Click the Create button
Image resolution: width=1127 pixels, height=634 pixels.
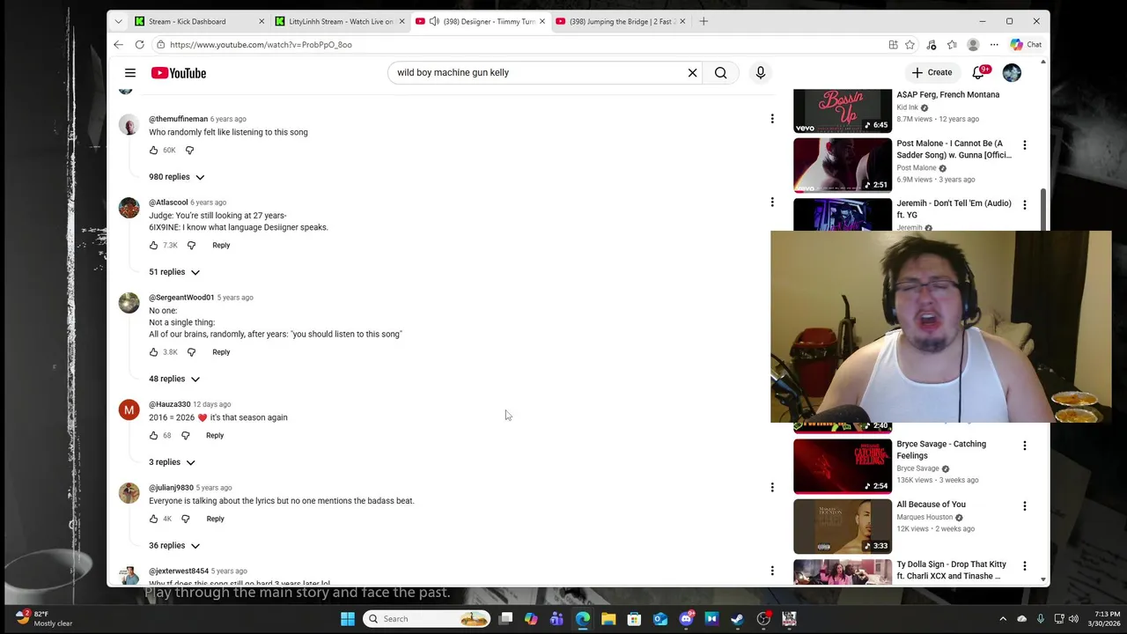click(932, 73)
